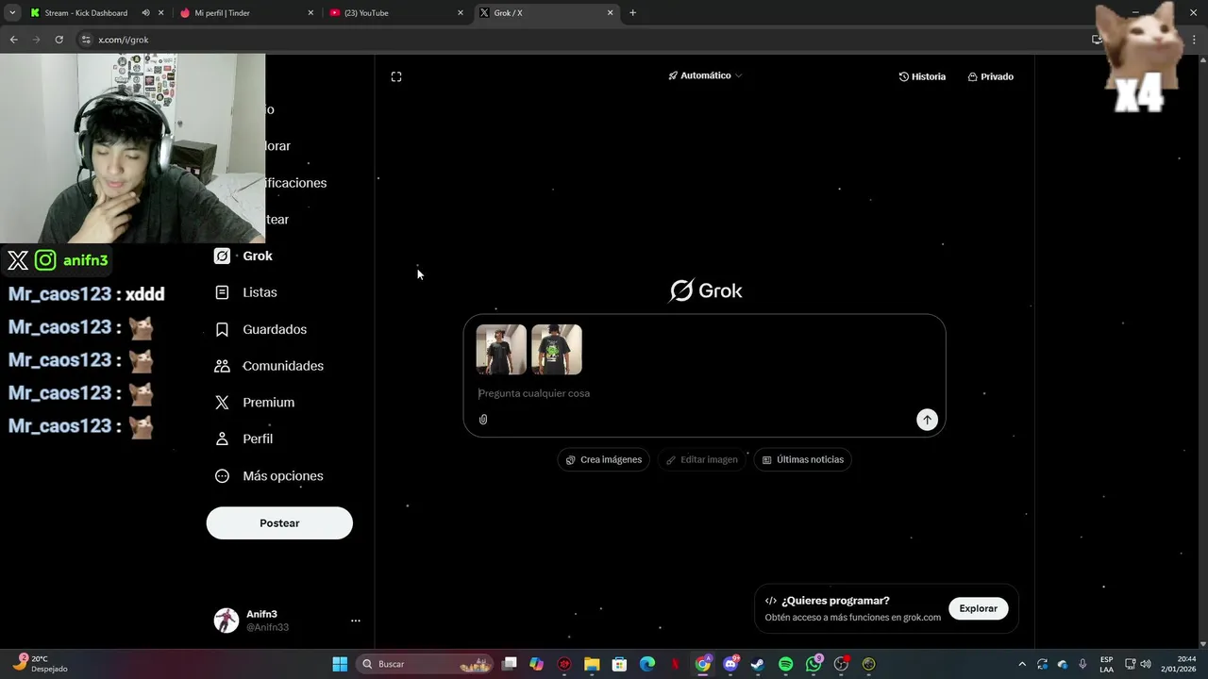
Task: Open Chrome from the taskbar
Action: click(x=703, y=664)
